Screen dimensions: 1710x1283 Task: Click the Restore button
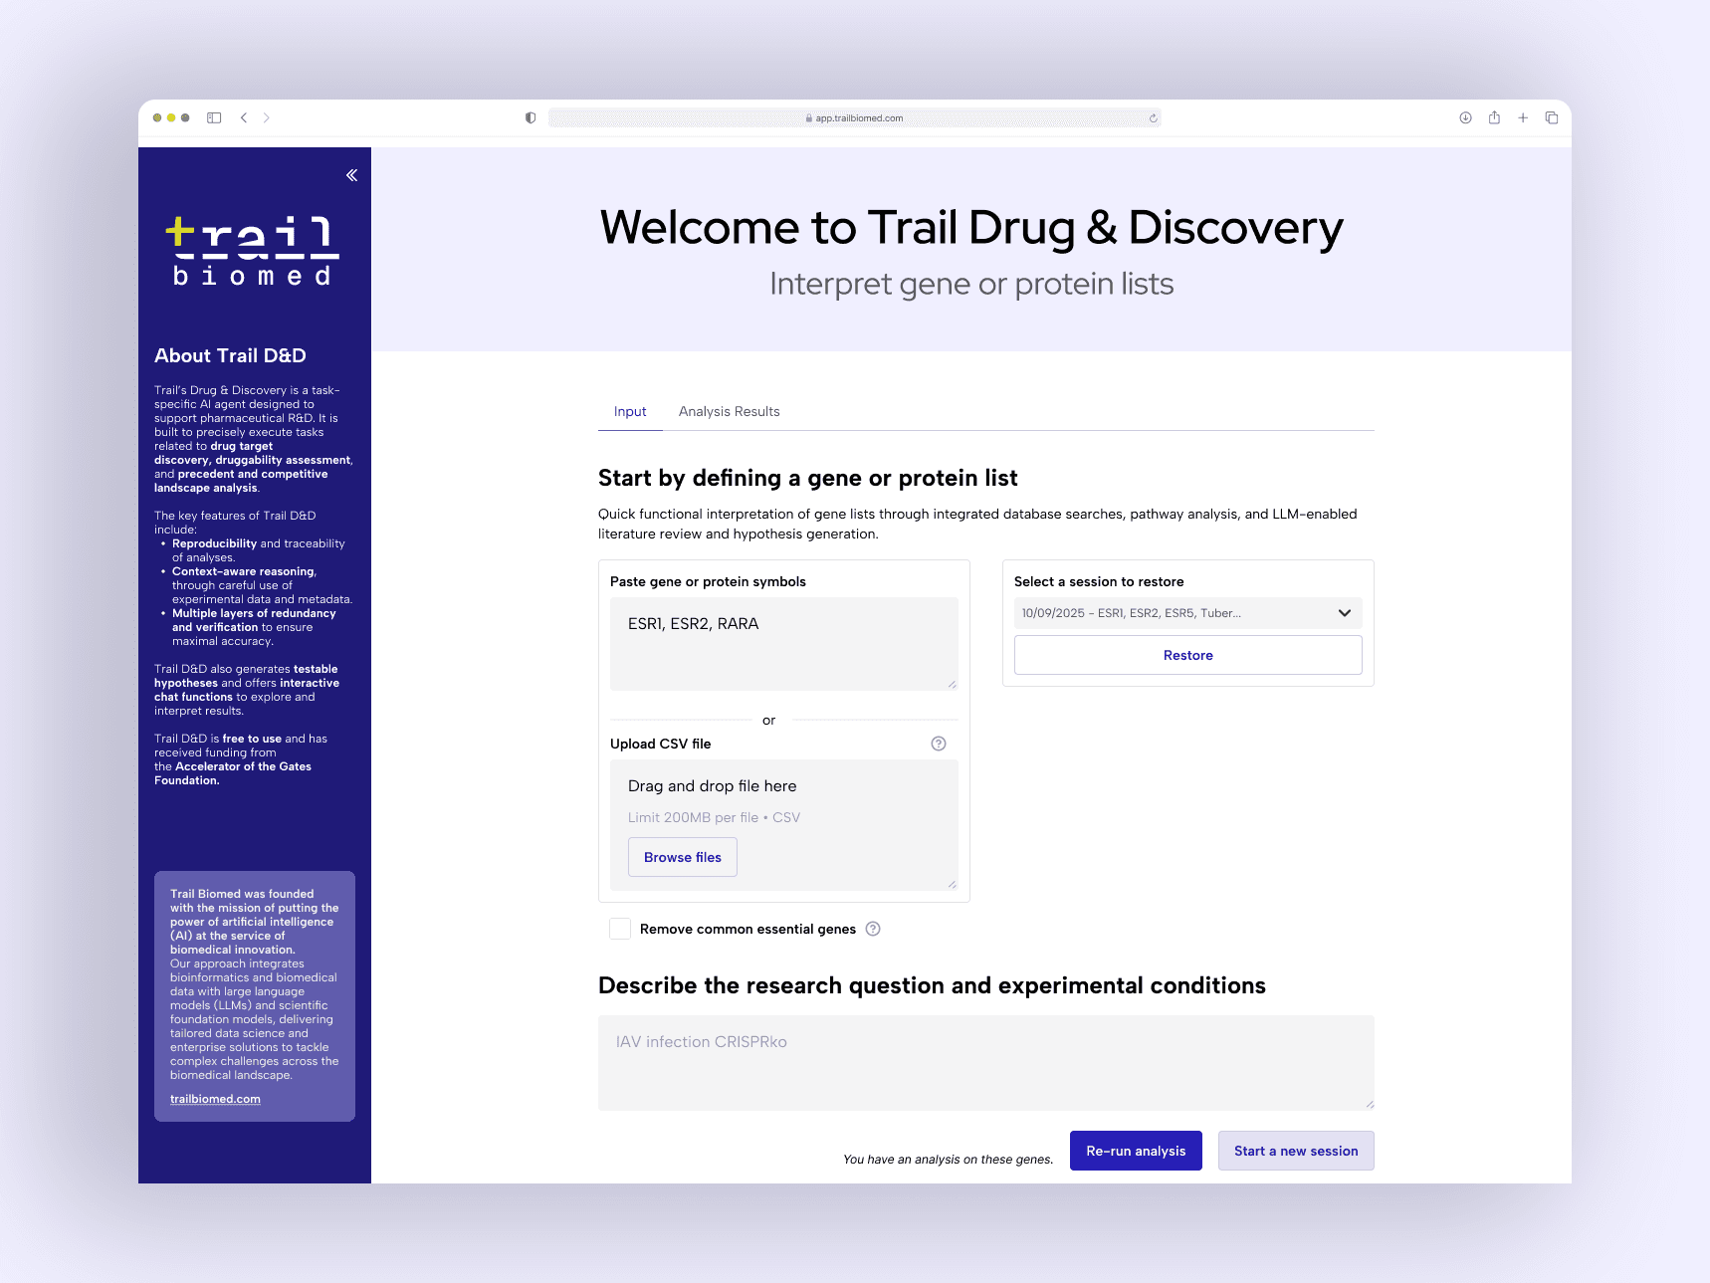(1188, 655)
